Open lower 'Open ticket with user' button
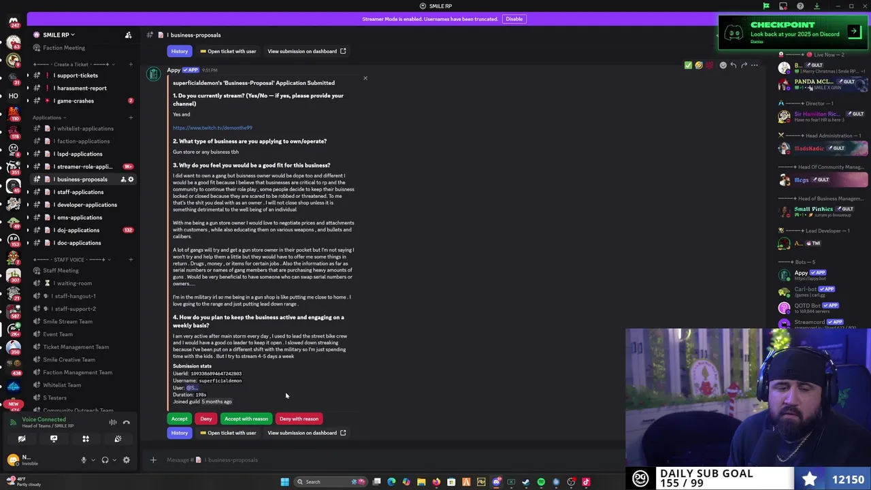 (227, 433)
